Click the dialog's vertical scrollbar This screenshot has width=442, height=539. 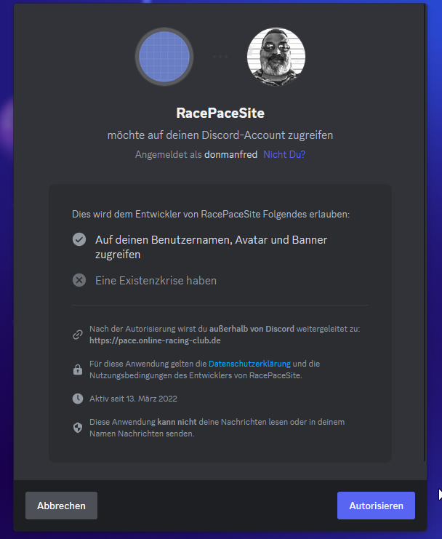point(425,233)
